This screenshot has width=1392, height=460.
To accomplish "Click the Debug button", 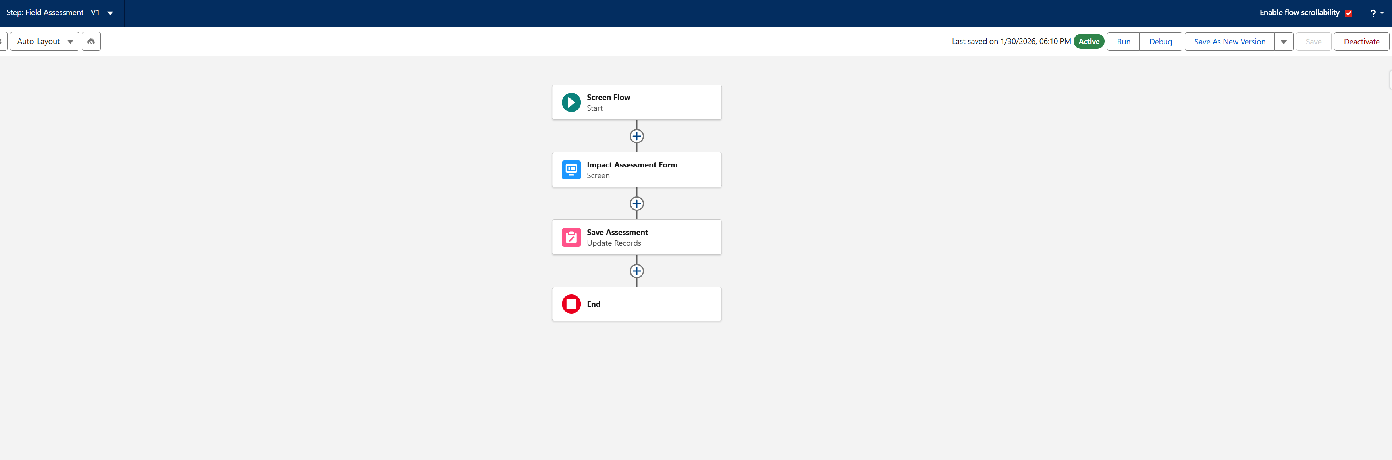I will [1160, 42].
